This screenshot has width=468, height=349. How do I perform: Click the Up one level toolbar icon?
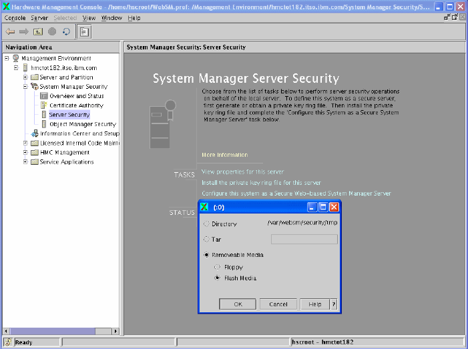point(38,31)
